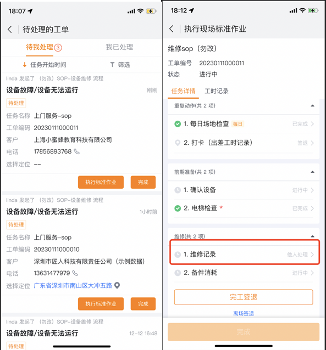Viewport: 326px width, 350px height.
Task: Switch to 我已处理 tab
Action: 119,47
